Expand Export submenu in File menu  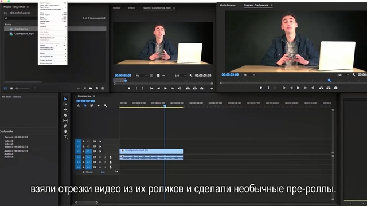coord(53,53)
